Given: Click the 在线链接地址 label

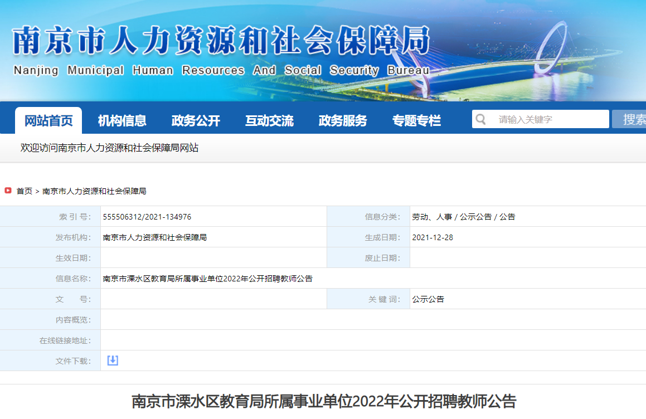Looking at the screenshot, I should [x=65, y=340].
